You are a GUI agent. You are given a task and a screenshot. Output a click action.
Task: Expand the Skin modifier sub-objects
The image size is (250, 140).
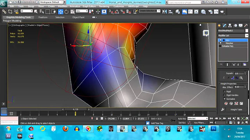pyautogui.click(x=224, y=40)
